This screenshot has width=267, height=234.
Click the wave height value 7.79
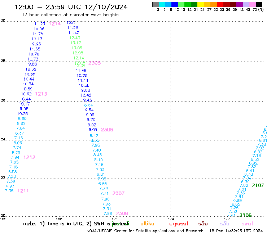(104, 188)
